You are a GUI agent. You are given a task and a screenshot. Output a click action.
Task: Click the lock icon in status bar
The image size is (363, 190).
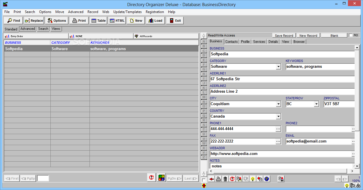[358, 186]
